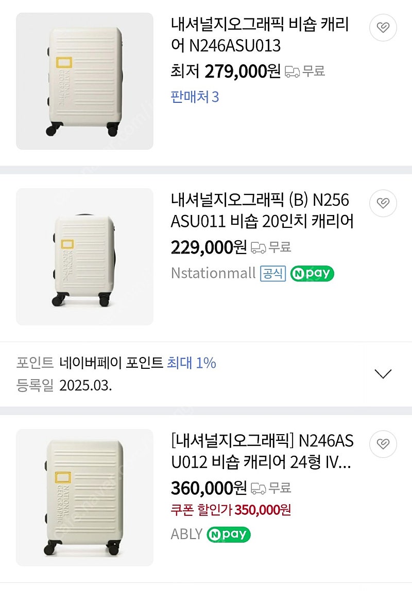Click the Nstationmall seller name
The height and width of the screenshot is (591, 412).
click(213, 273)
